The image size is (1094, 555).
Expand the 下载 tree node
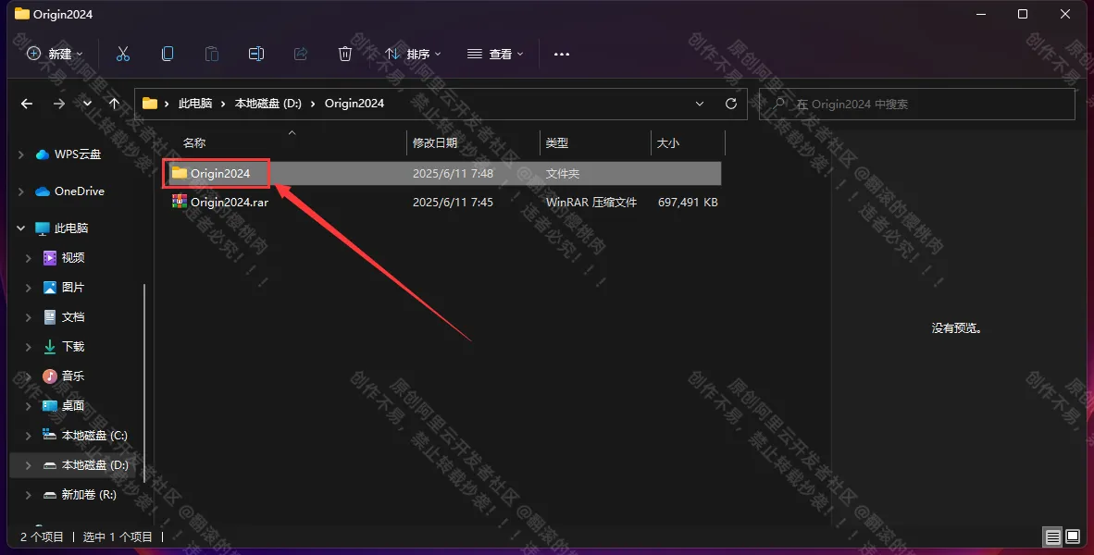pyautogui.click(x=29, y=347)
